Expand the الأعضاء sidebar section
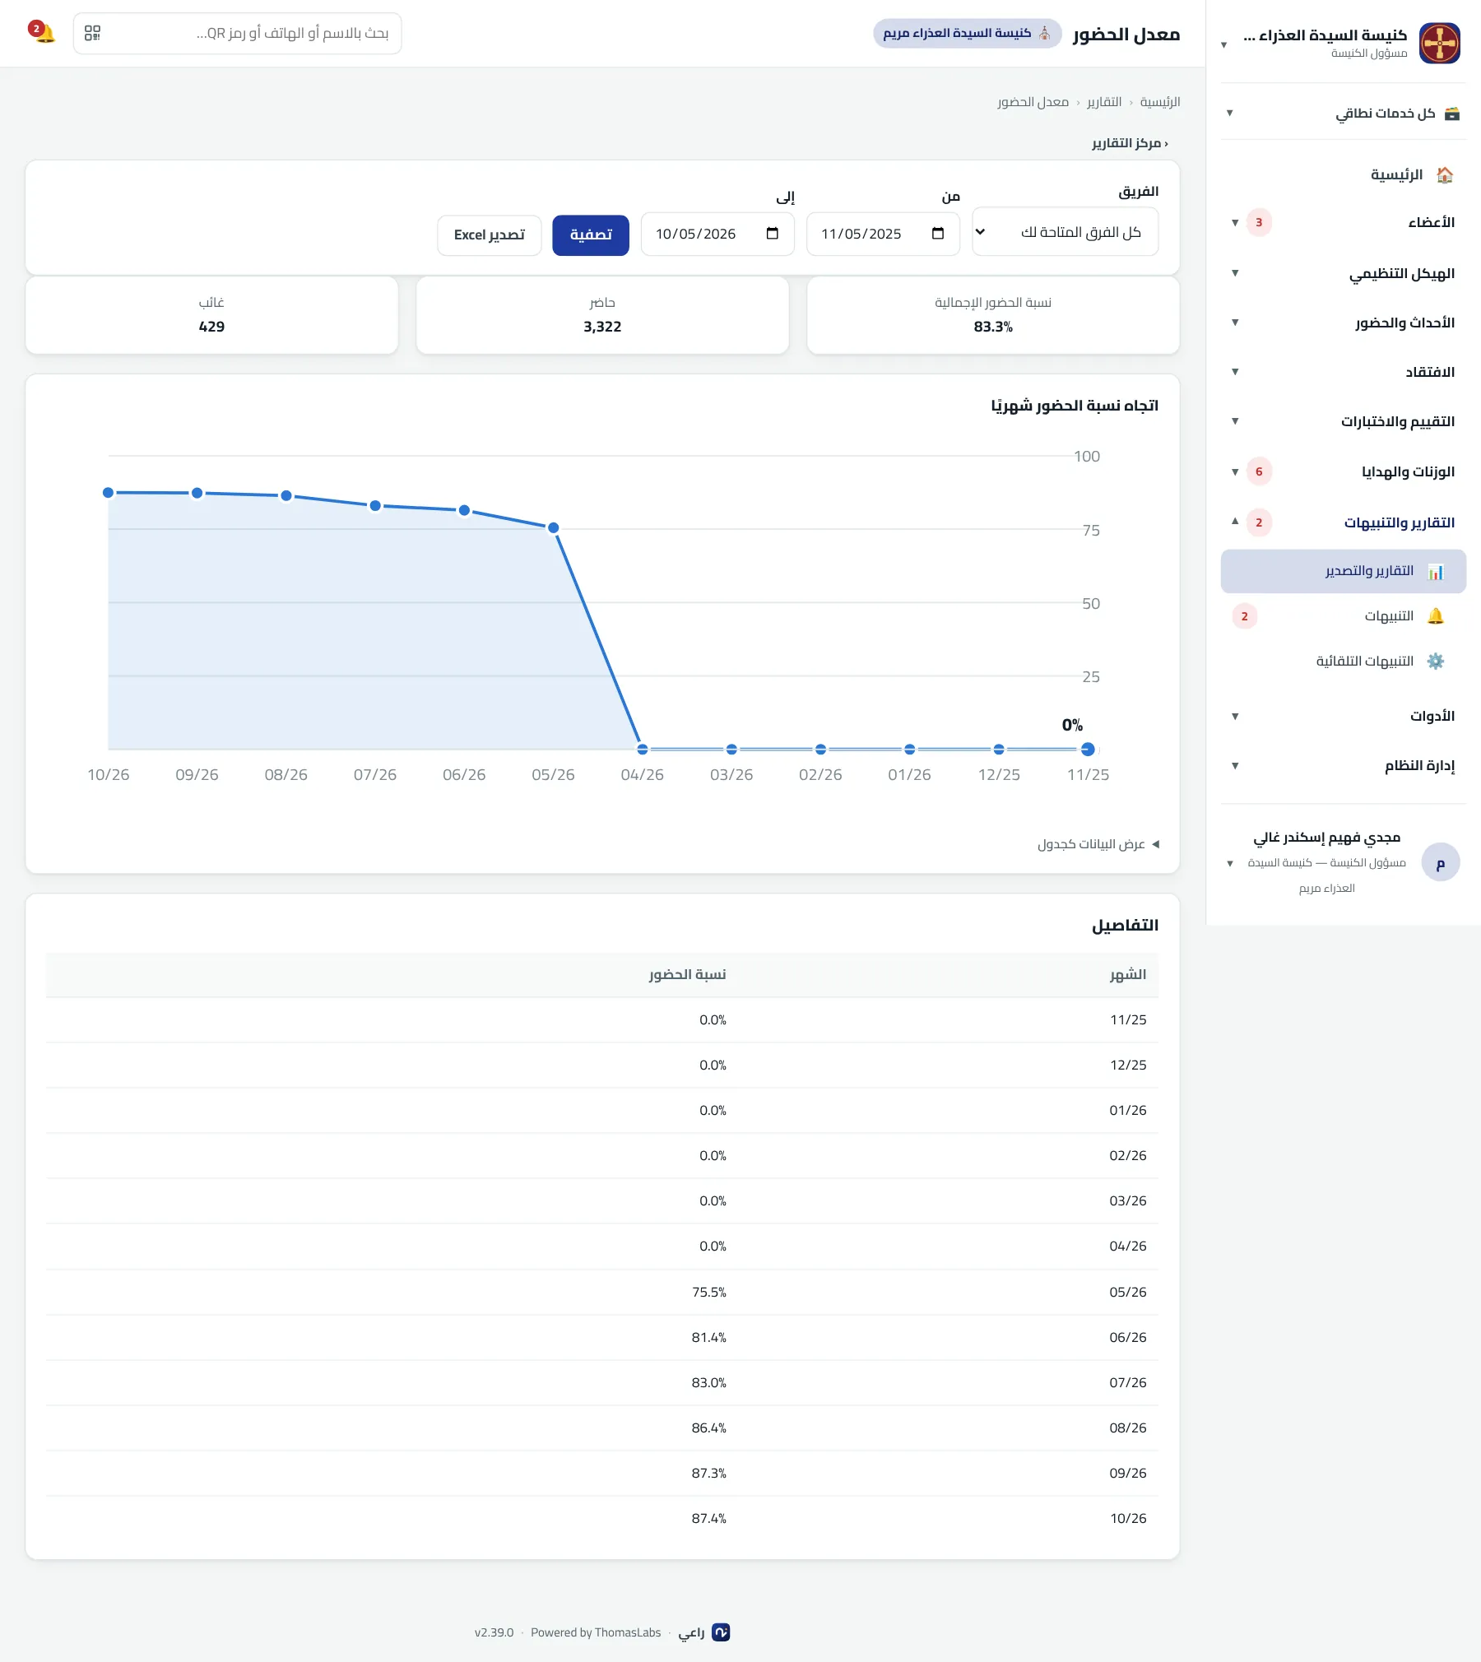Image resolution: width=1481 pixels, height=1662 pixels. pos(1344,222)
